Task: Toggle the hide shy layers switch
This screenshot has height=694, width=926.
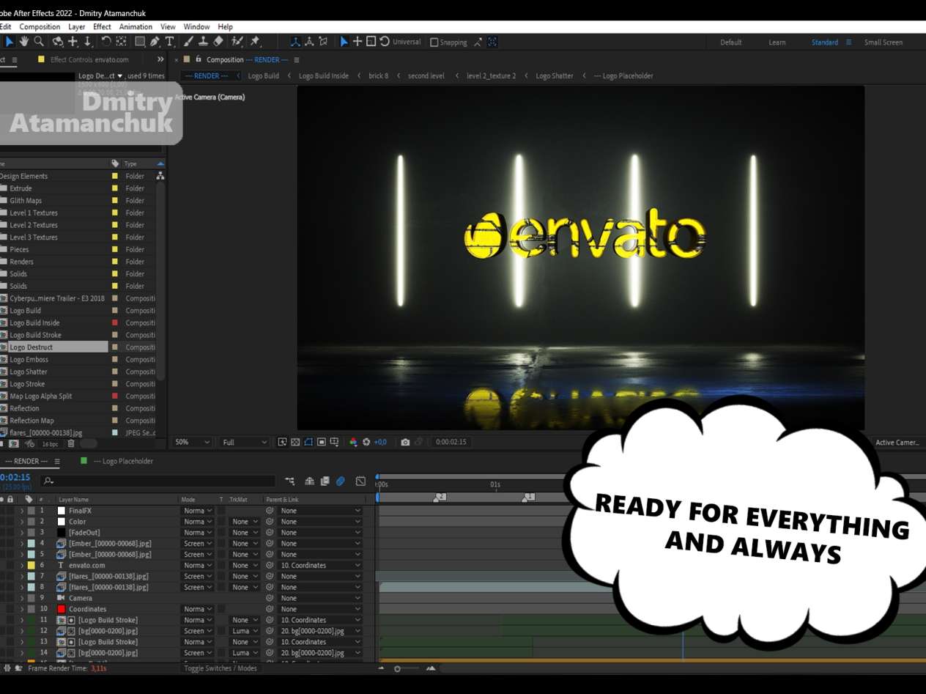Action: click(309, 481)
